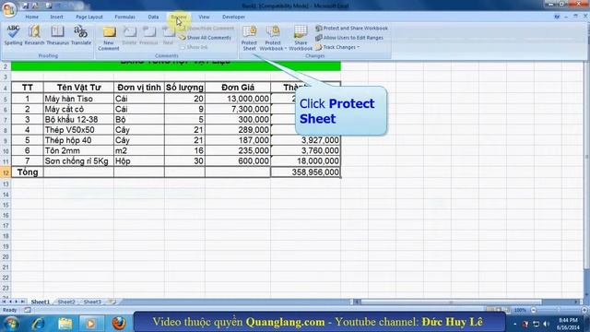590x332 pixels.
Task: Click Protect and Share Workbook
Action: 351,29
